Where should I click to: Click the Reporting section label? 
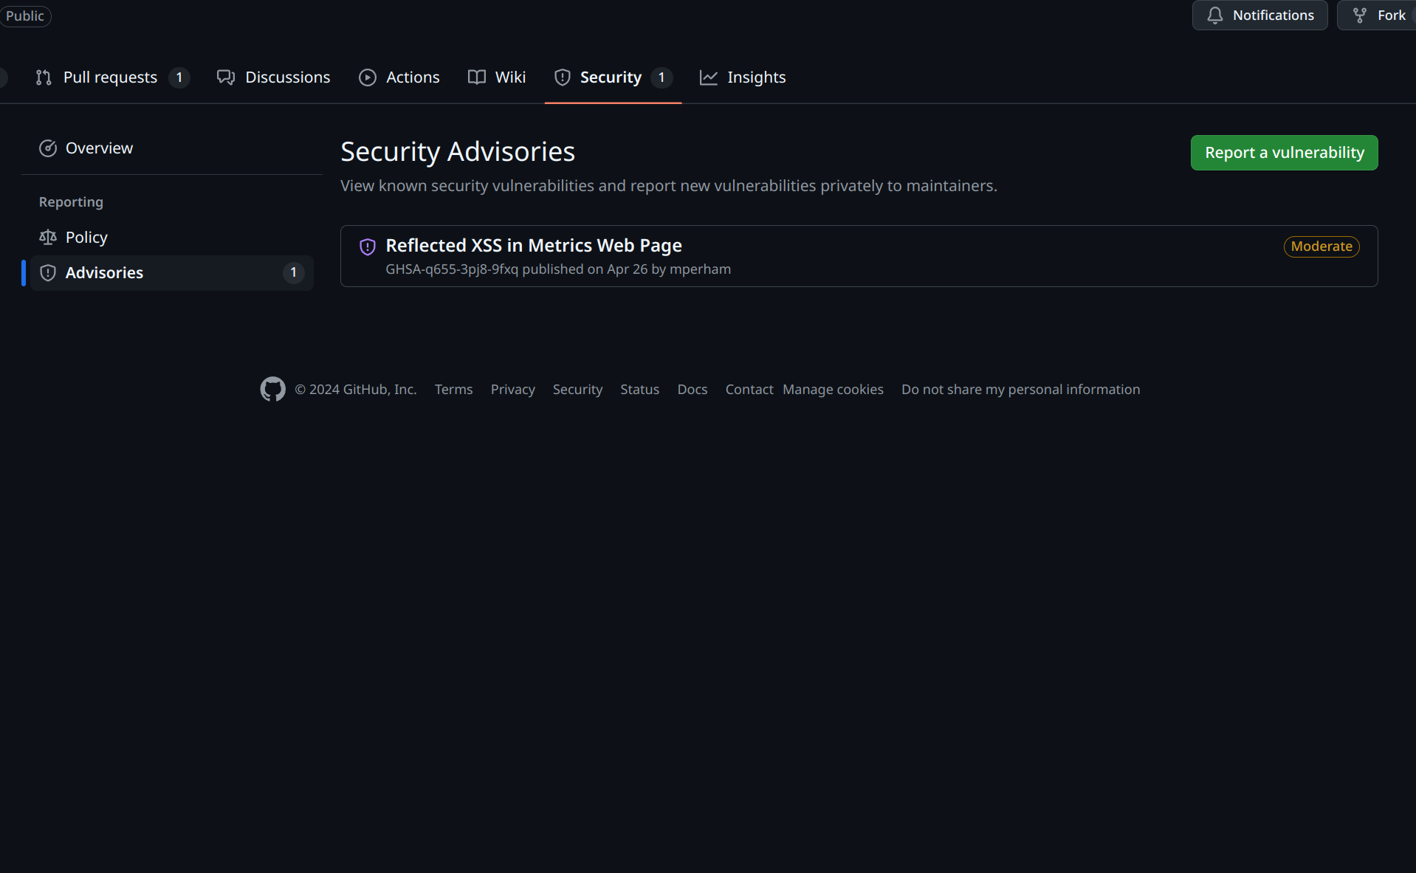pos(72,202)
